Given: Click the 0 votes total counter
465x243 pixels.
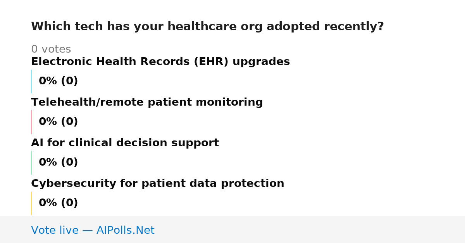Looking at the screenshot, I should click(51, 50).
